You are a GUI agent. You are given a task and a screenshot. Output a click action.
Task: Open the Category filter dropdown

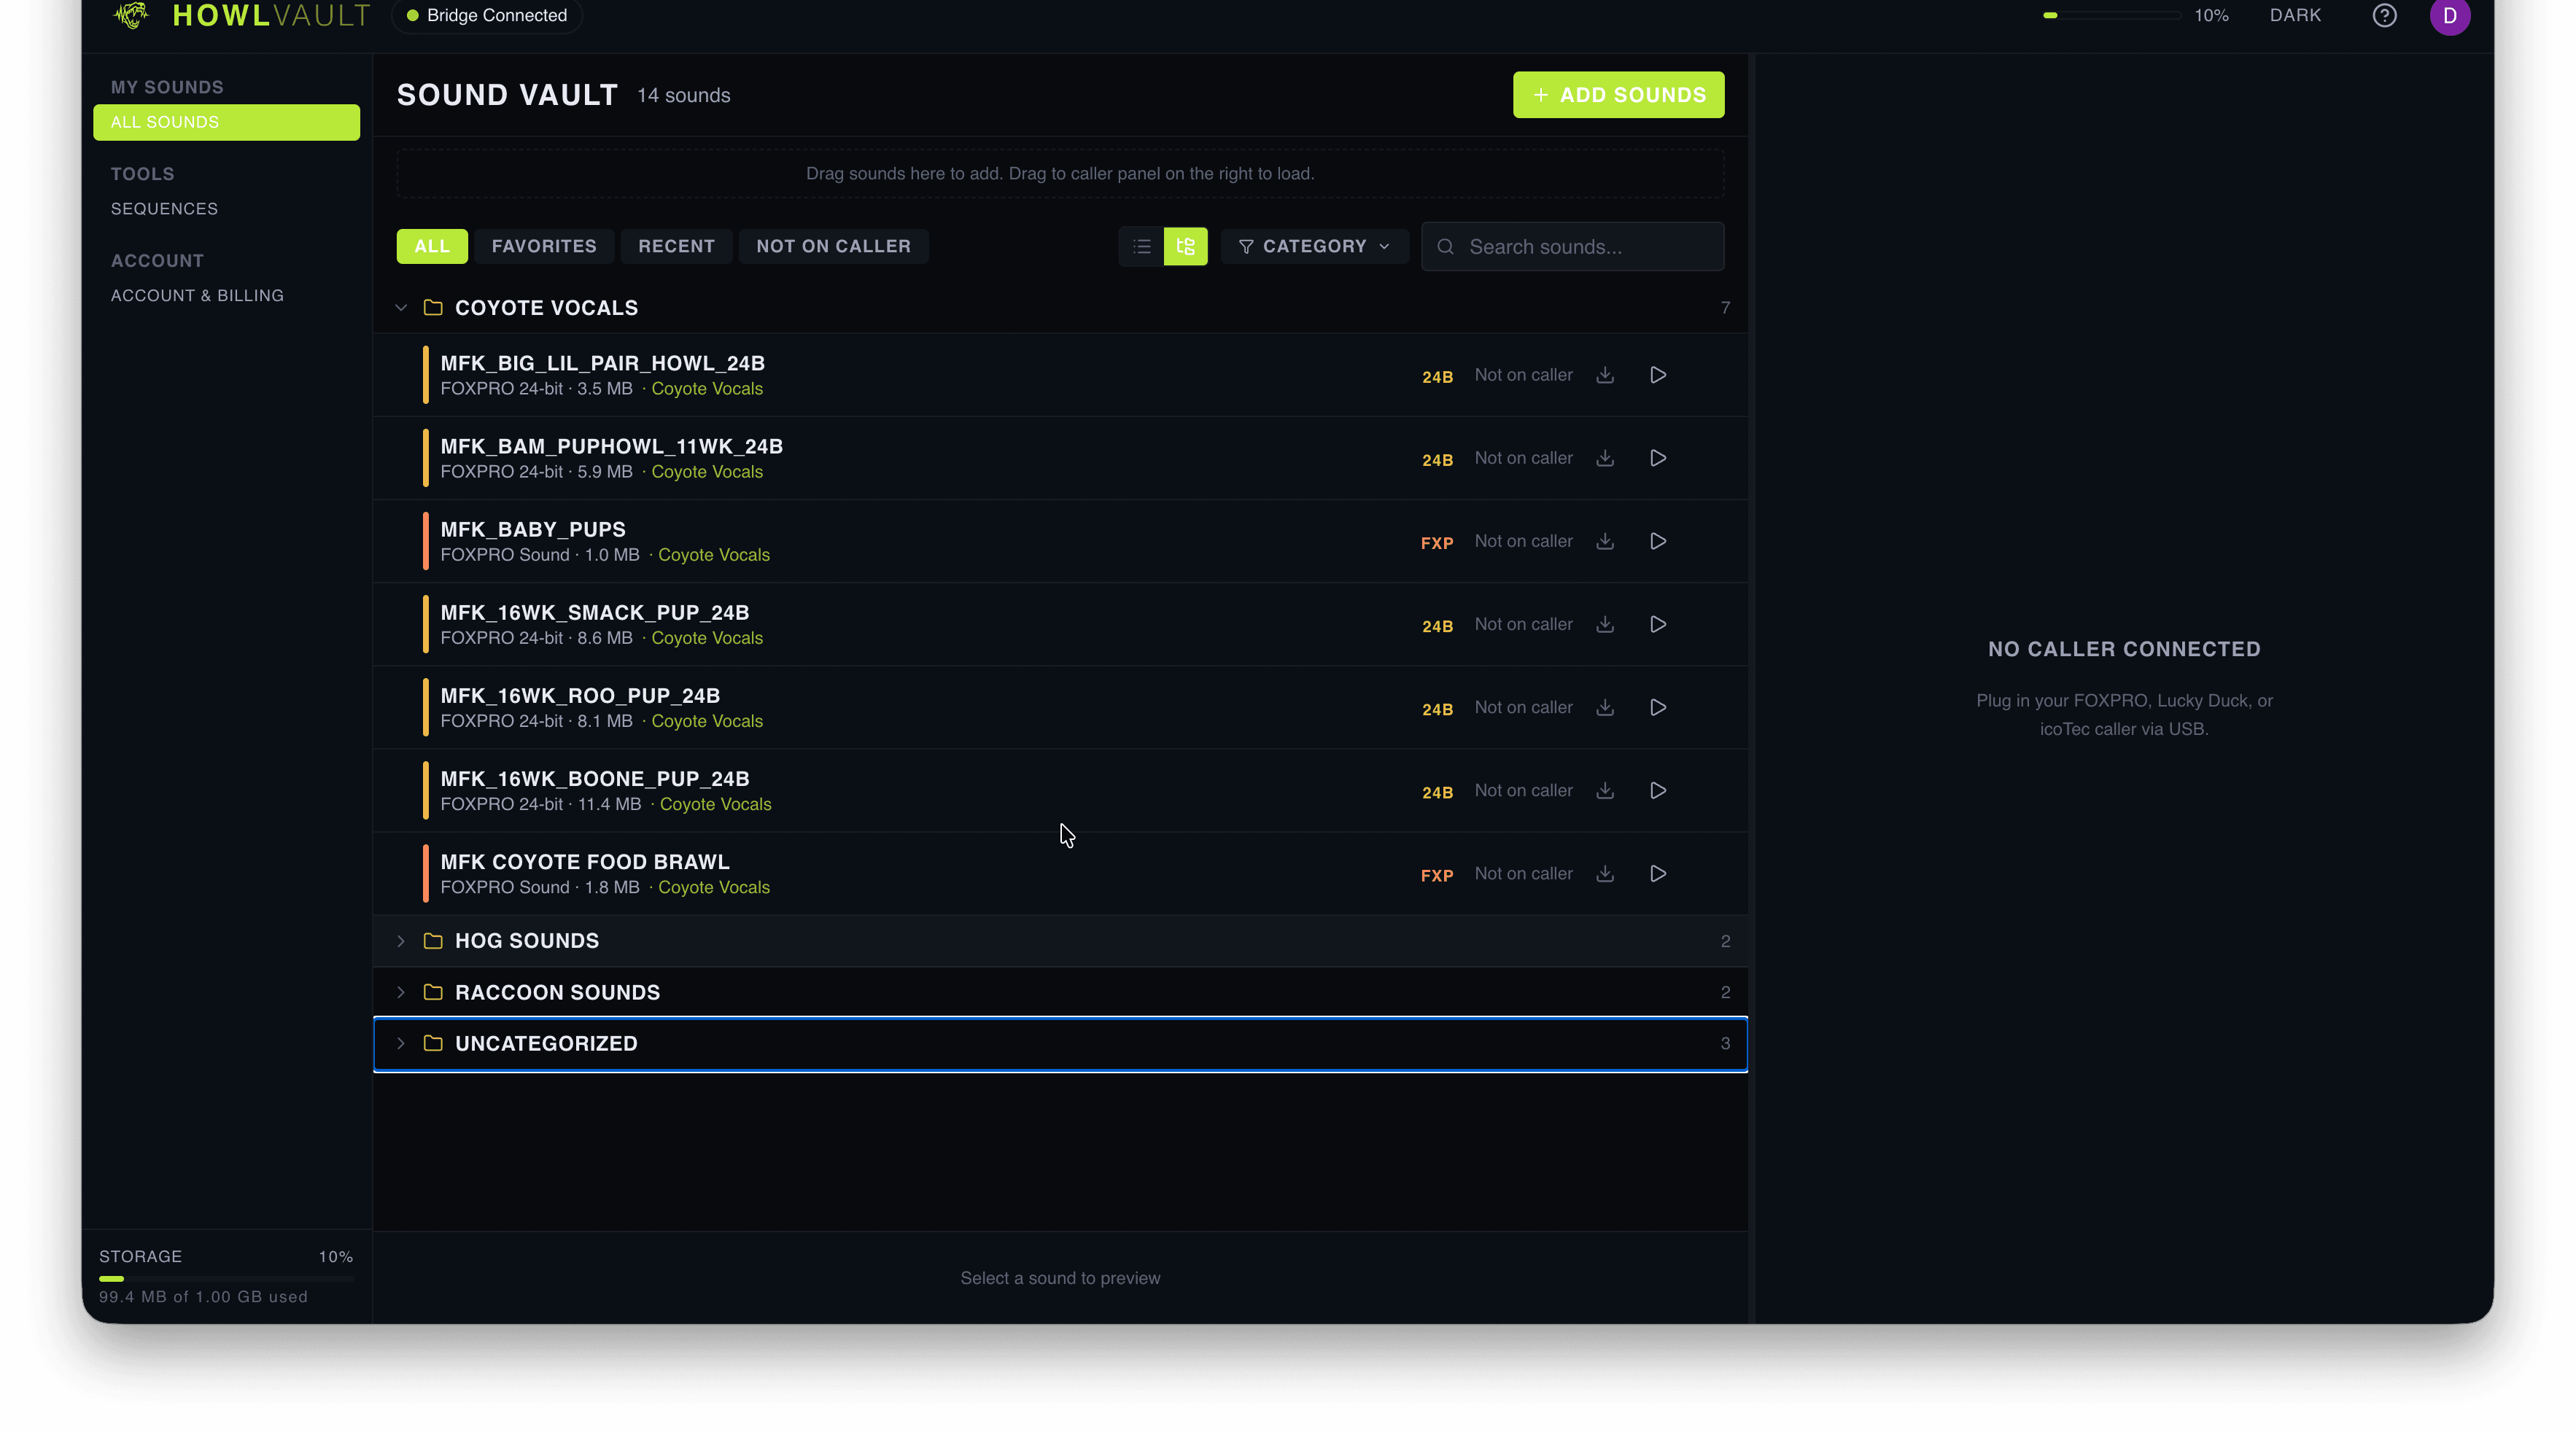pos(1314,246)
